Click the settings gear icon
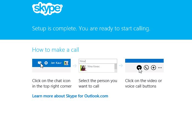Viewport: 192px width, 116px height. pyautogui.click(x=46, y=63)
